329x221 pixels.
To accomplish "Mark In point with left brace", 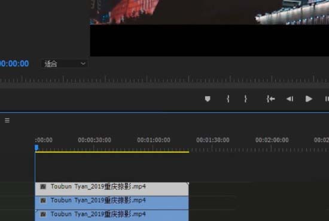I will (x=228, y=99).
